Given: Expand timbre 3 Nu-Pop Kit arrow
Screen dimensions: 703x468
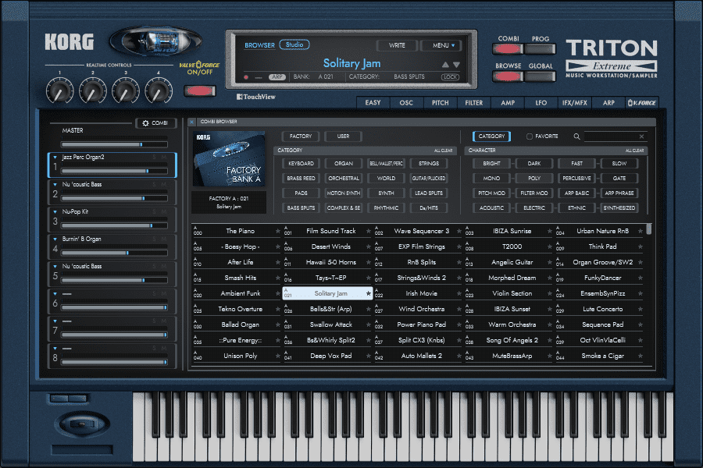Looking at the screenshot, I should click(x=55, y=212).
